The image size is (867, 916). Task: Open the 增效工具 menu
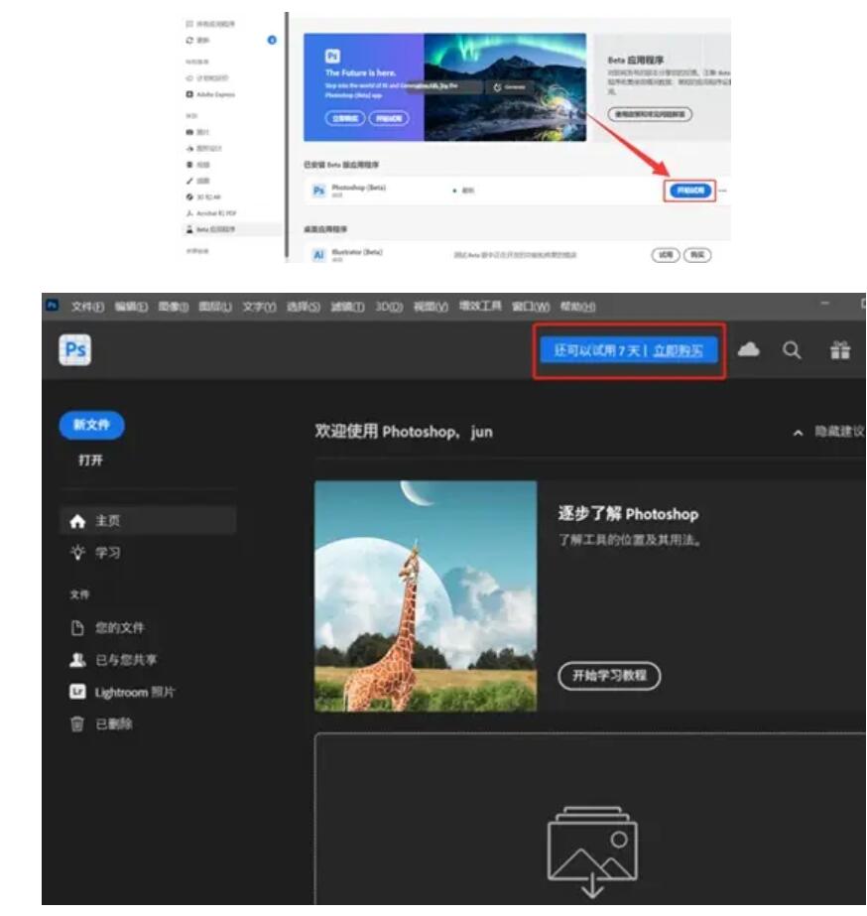click(480, 306)
